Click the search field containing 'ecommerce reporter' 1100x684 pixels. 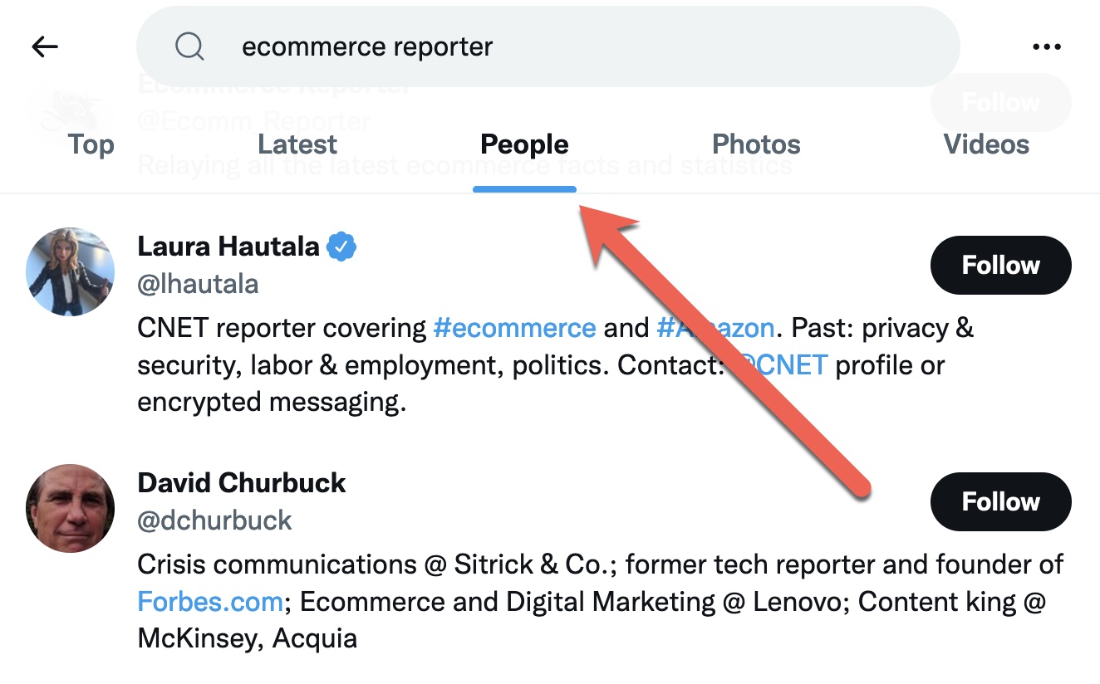point(548,47)
